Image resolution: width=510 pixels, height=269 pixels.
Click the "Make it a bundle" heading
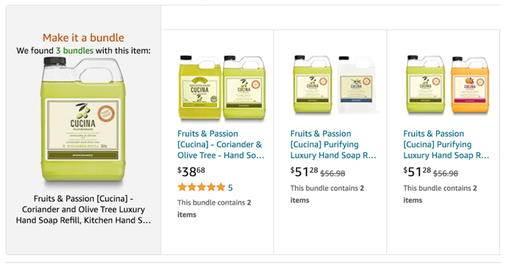84,38
